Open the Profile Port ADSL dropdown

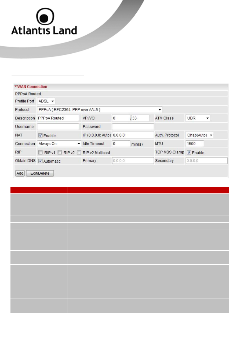(x=46, y=101)
